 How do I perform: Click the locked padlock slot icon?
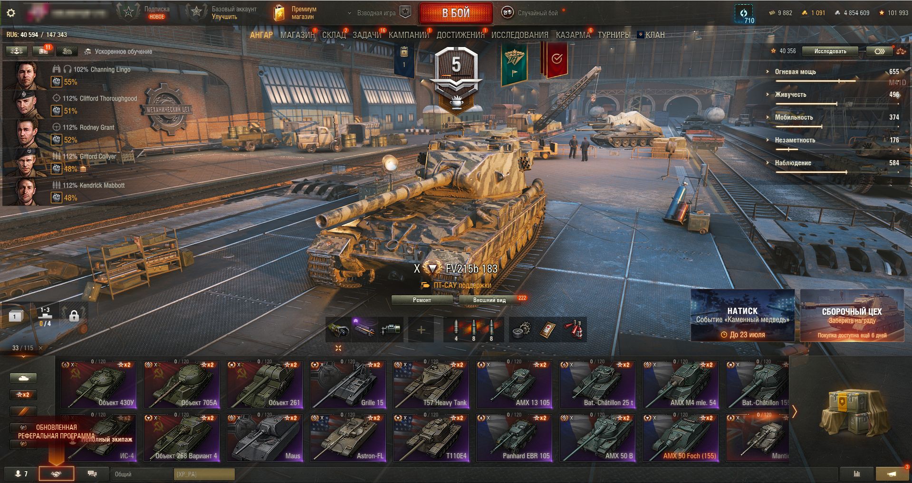pyautogui.click(x=74, y=315)
